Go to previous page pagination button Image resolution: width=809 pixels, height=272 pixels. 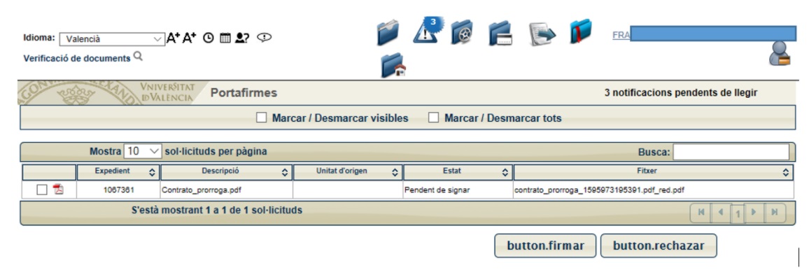pyautogui.click(x=721, y=213)
